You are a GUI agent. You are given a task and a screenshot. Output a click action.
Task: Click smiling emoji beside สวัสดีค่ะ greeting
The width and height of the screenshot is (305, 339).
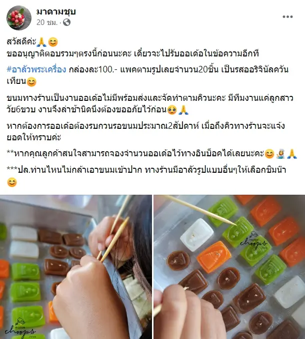(53, 42)
